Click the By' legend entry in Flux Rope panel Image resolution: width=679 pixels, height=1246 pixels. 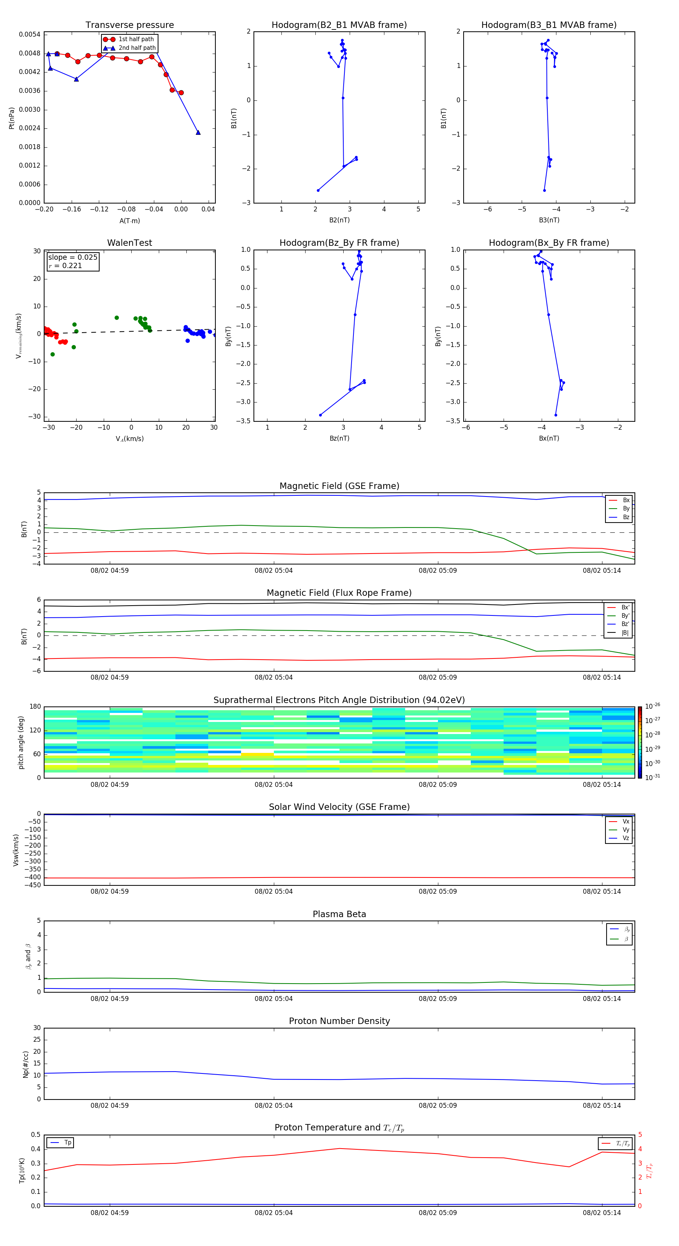click(618, 616)
